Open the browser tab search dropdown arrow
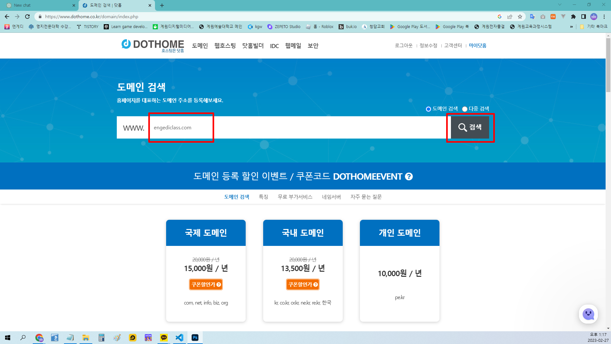 559,5
